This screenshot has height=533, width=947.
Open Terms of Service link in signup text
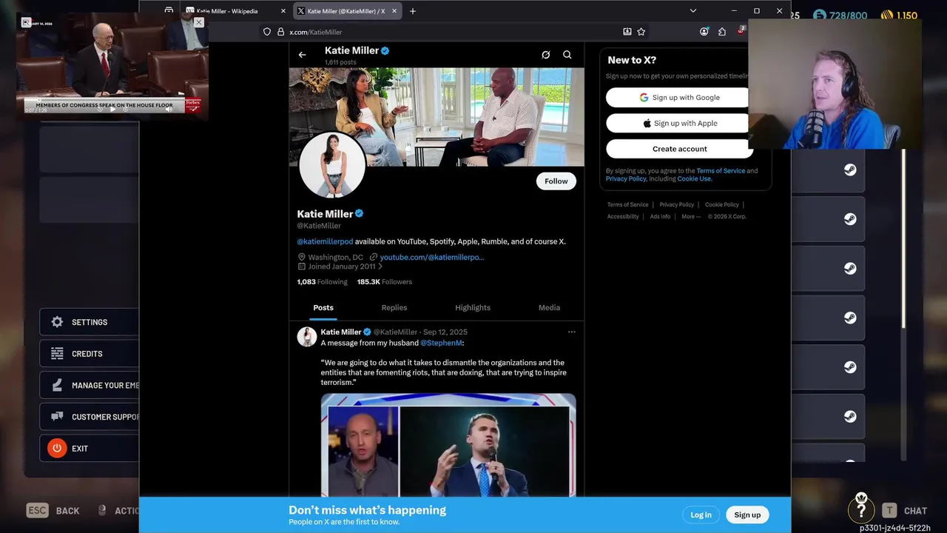(721, 171)
